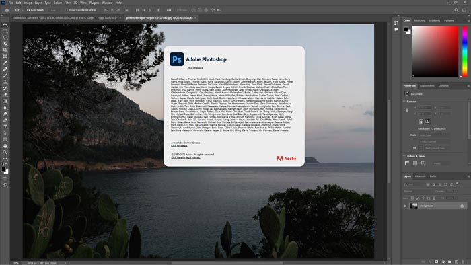471x265 pixels.
Task: Select the Move tool in the toolbox
Action: tap(5, 24)
